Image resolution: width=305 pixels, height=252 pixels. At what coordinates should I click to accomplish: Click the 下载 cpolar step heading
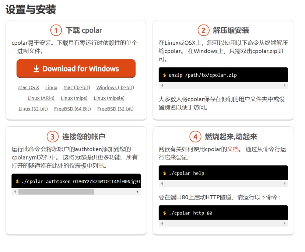(84, 30)
